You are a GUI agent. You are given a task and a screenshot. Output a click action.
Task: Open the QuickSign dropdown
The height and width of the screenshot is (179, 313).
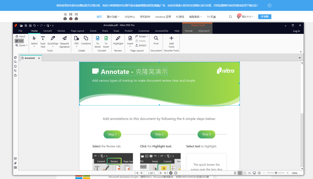click(53, 47)
